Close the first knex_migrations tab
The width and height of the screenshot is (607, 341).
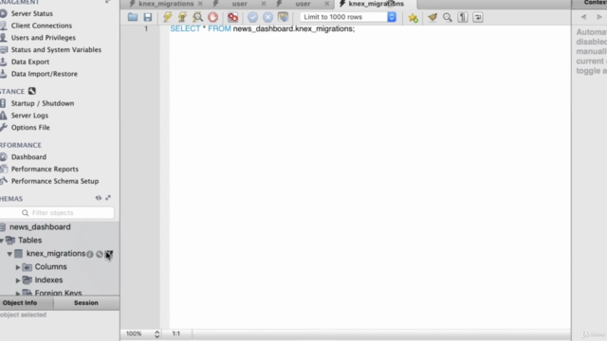click(x=200, y=4)
